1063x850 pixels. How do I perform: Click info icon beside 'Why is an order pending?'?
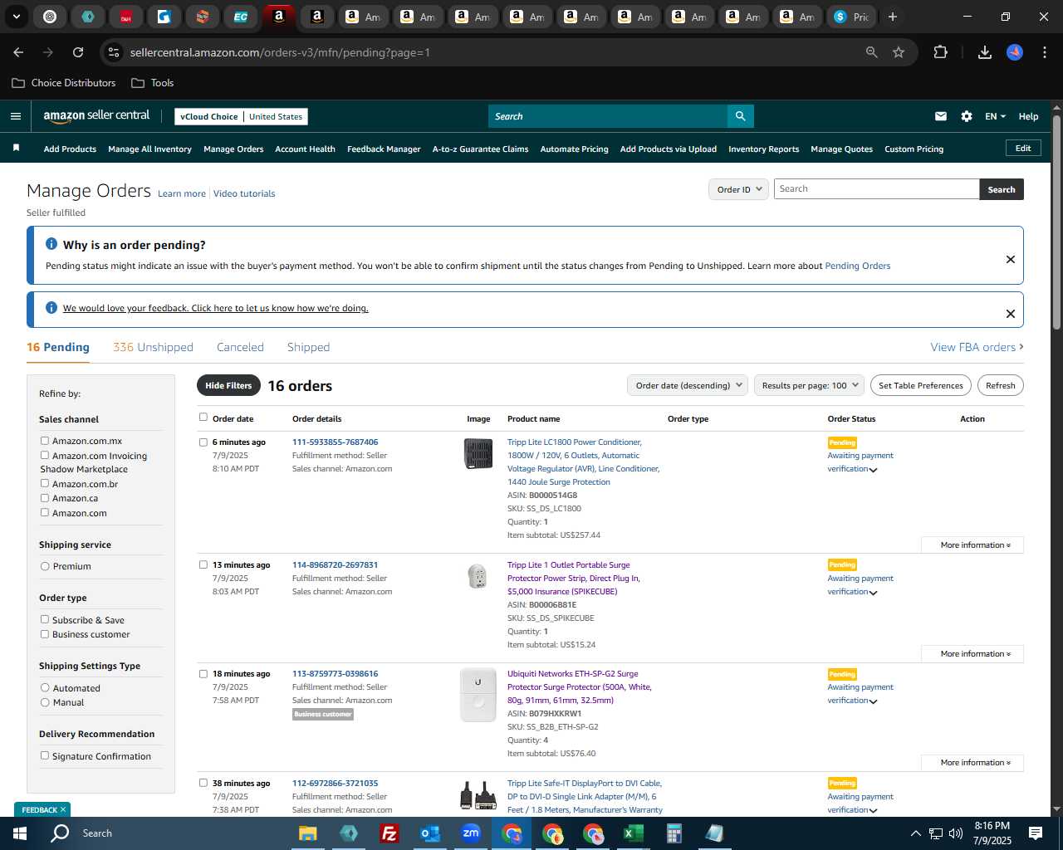tap(51, 244)
